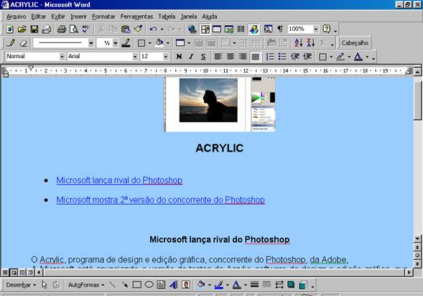Toggle show paragraph marks
This screenshot has width=423, height=296.
[x=280, y=29]
